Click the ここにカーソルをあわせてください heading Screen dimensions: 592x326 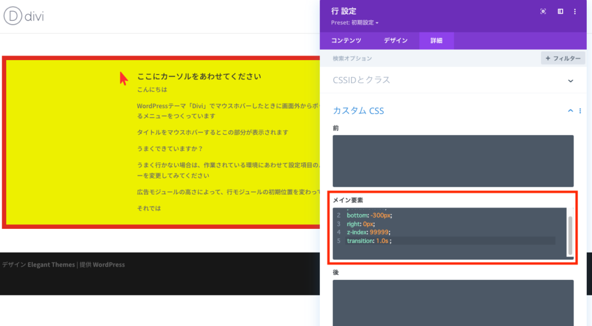click(199, 76)
